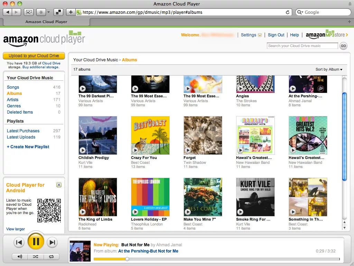
Task: Click the Sign Out link
Action: coord(276,35)
